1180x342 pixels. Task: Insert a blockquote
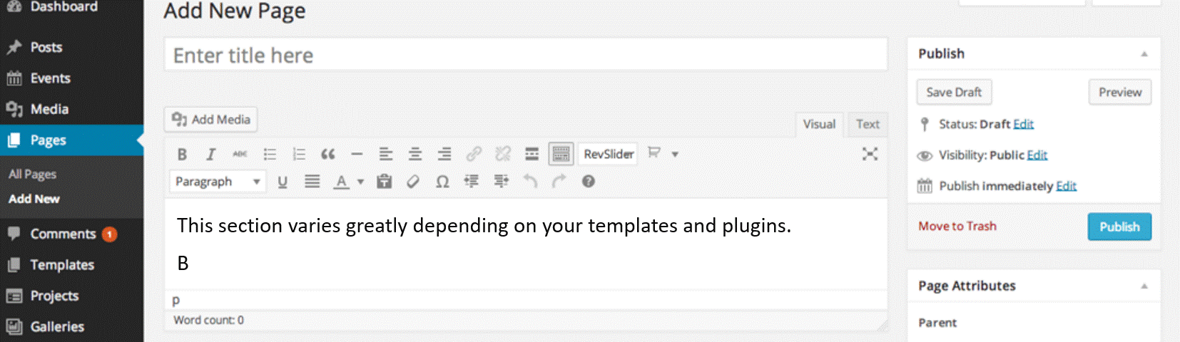(328, 154)
